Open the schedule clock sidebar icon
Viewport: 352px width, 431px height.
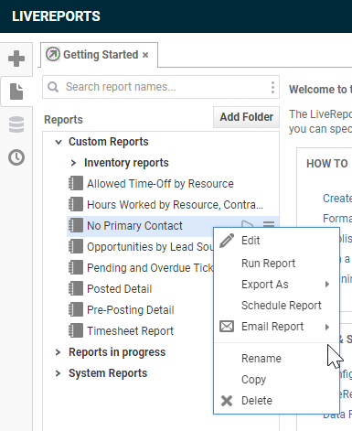click(x=16, y=157)
